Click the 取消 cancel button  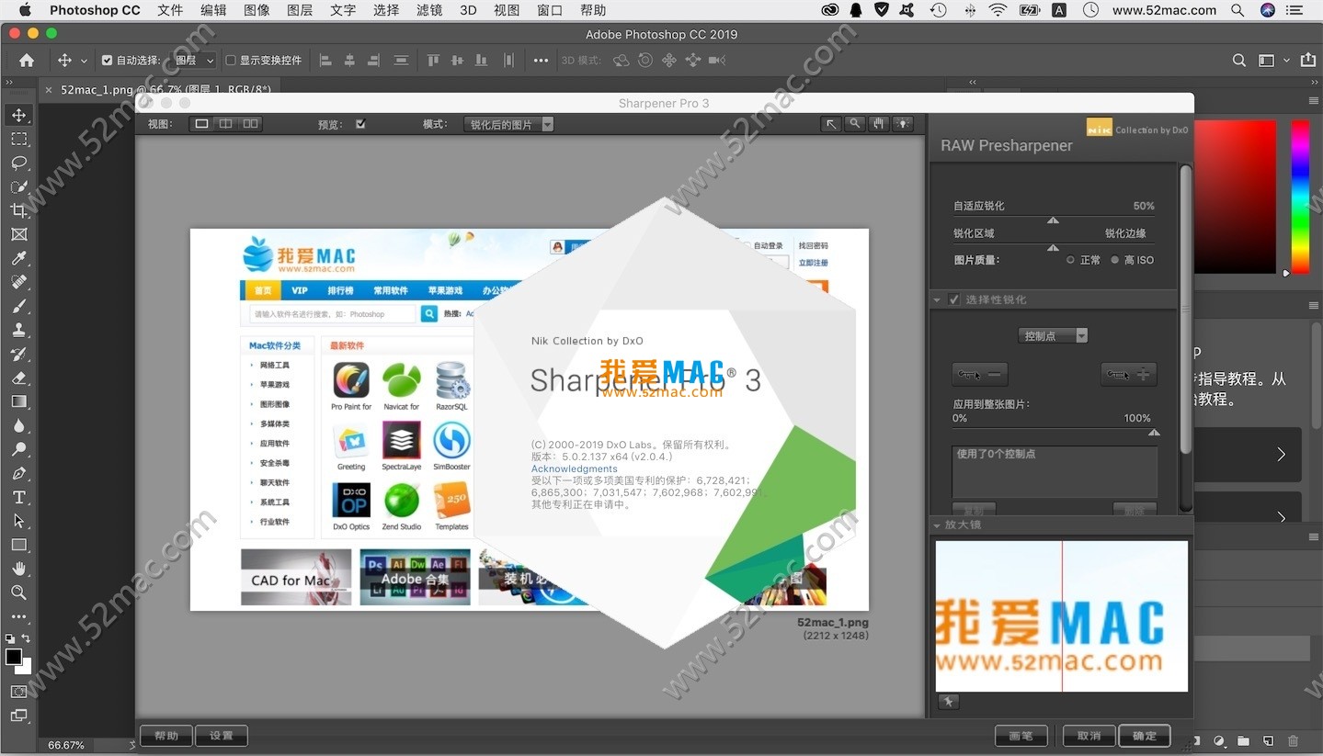click(x=1089, y=736)
